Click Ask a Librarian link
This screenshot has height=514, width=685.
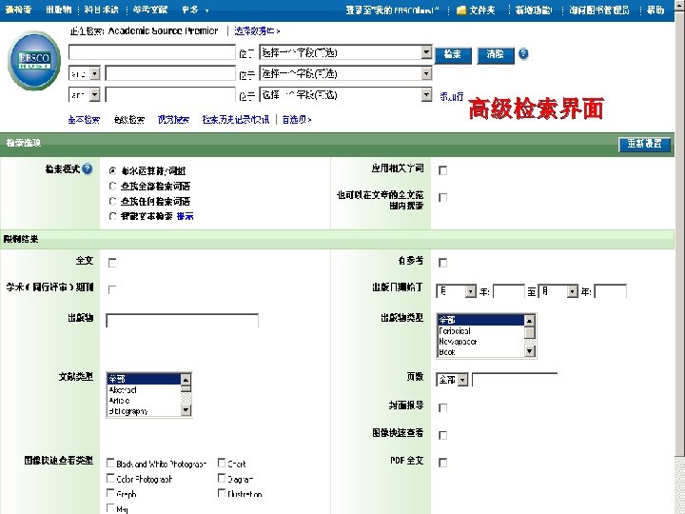[599, 10]
